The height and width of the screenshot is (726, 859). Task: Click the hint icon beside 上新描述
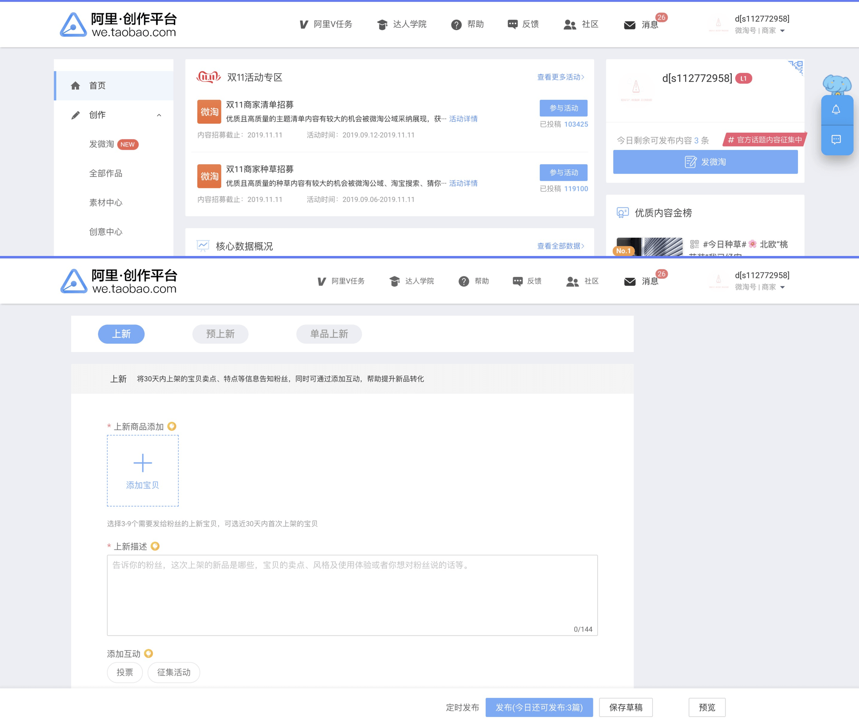(155, 546)
